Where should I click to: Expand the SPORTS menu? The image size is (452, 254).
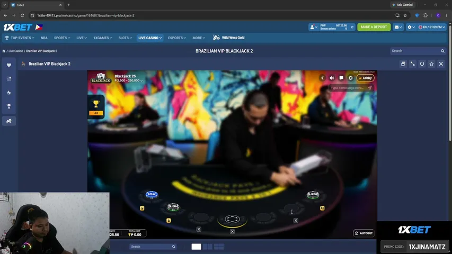[62, 38]
